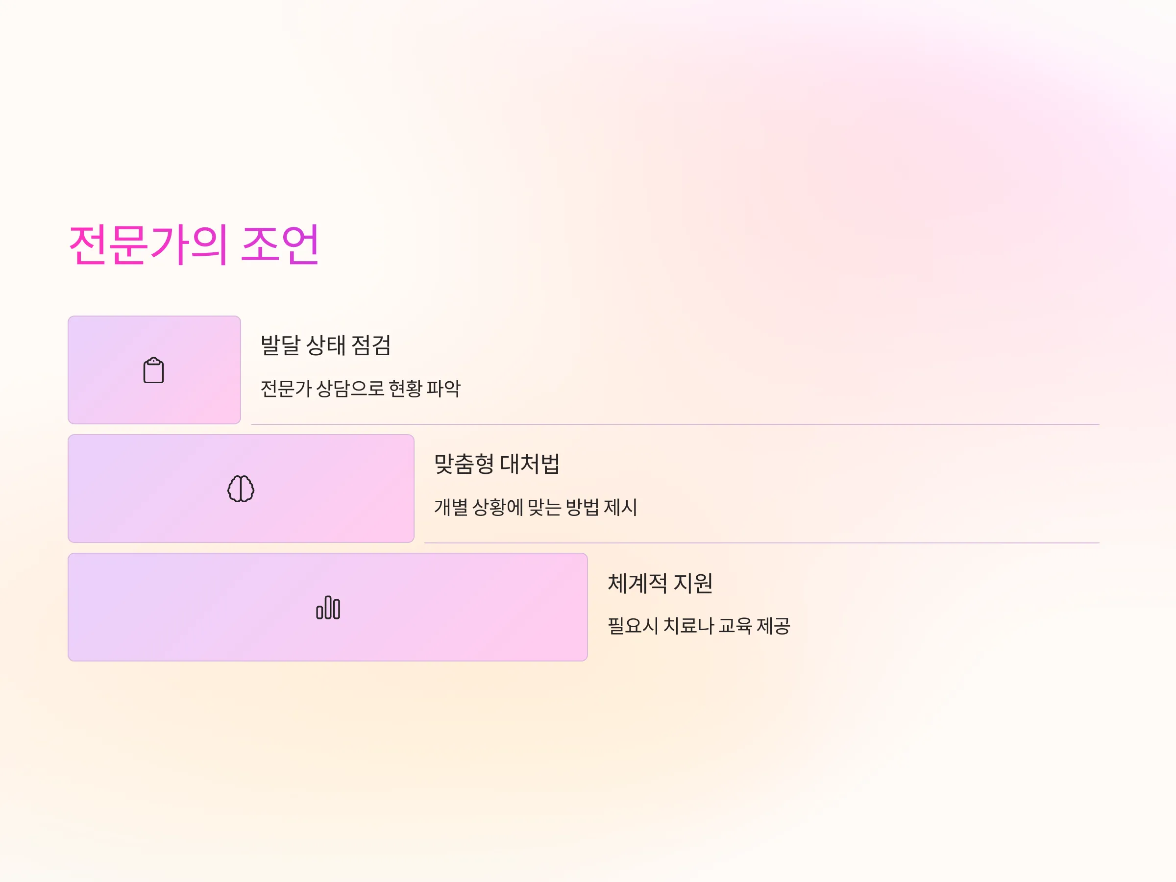Click the clipboard icon
Image resolution: width=1176 pixels, height=882 pixels.
tap(154, 370)
